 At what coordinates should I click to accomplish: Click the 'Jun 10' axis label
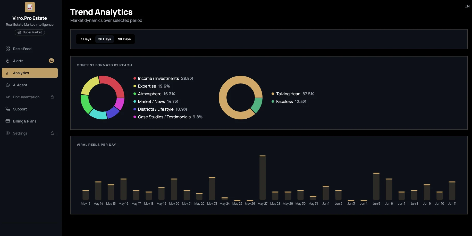(x=440, y=204)
